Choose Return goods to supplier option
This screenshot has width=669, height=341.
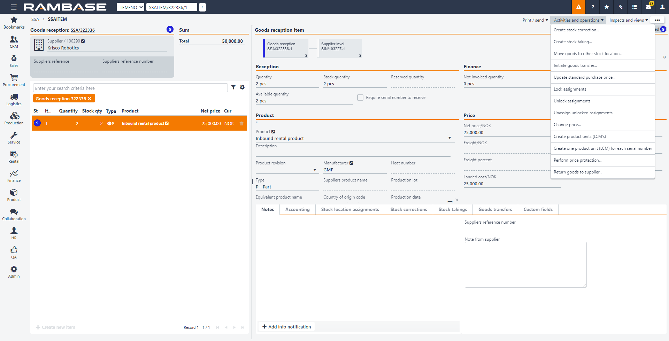click(578, 172)
